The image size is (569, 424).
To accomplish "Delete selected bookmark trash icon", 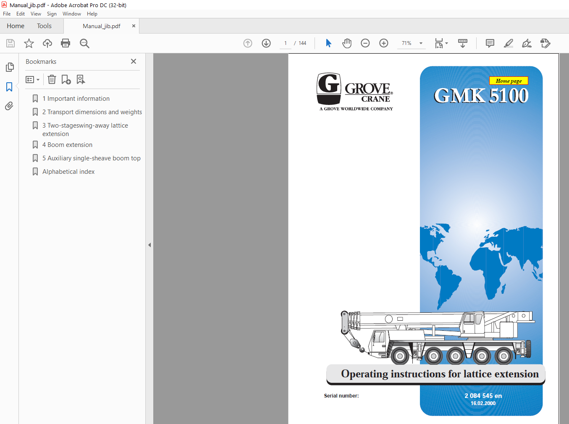I will coord(52,79).
